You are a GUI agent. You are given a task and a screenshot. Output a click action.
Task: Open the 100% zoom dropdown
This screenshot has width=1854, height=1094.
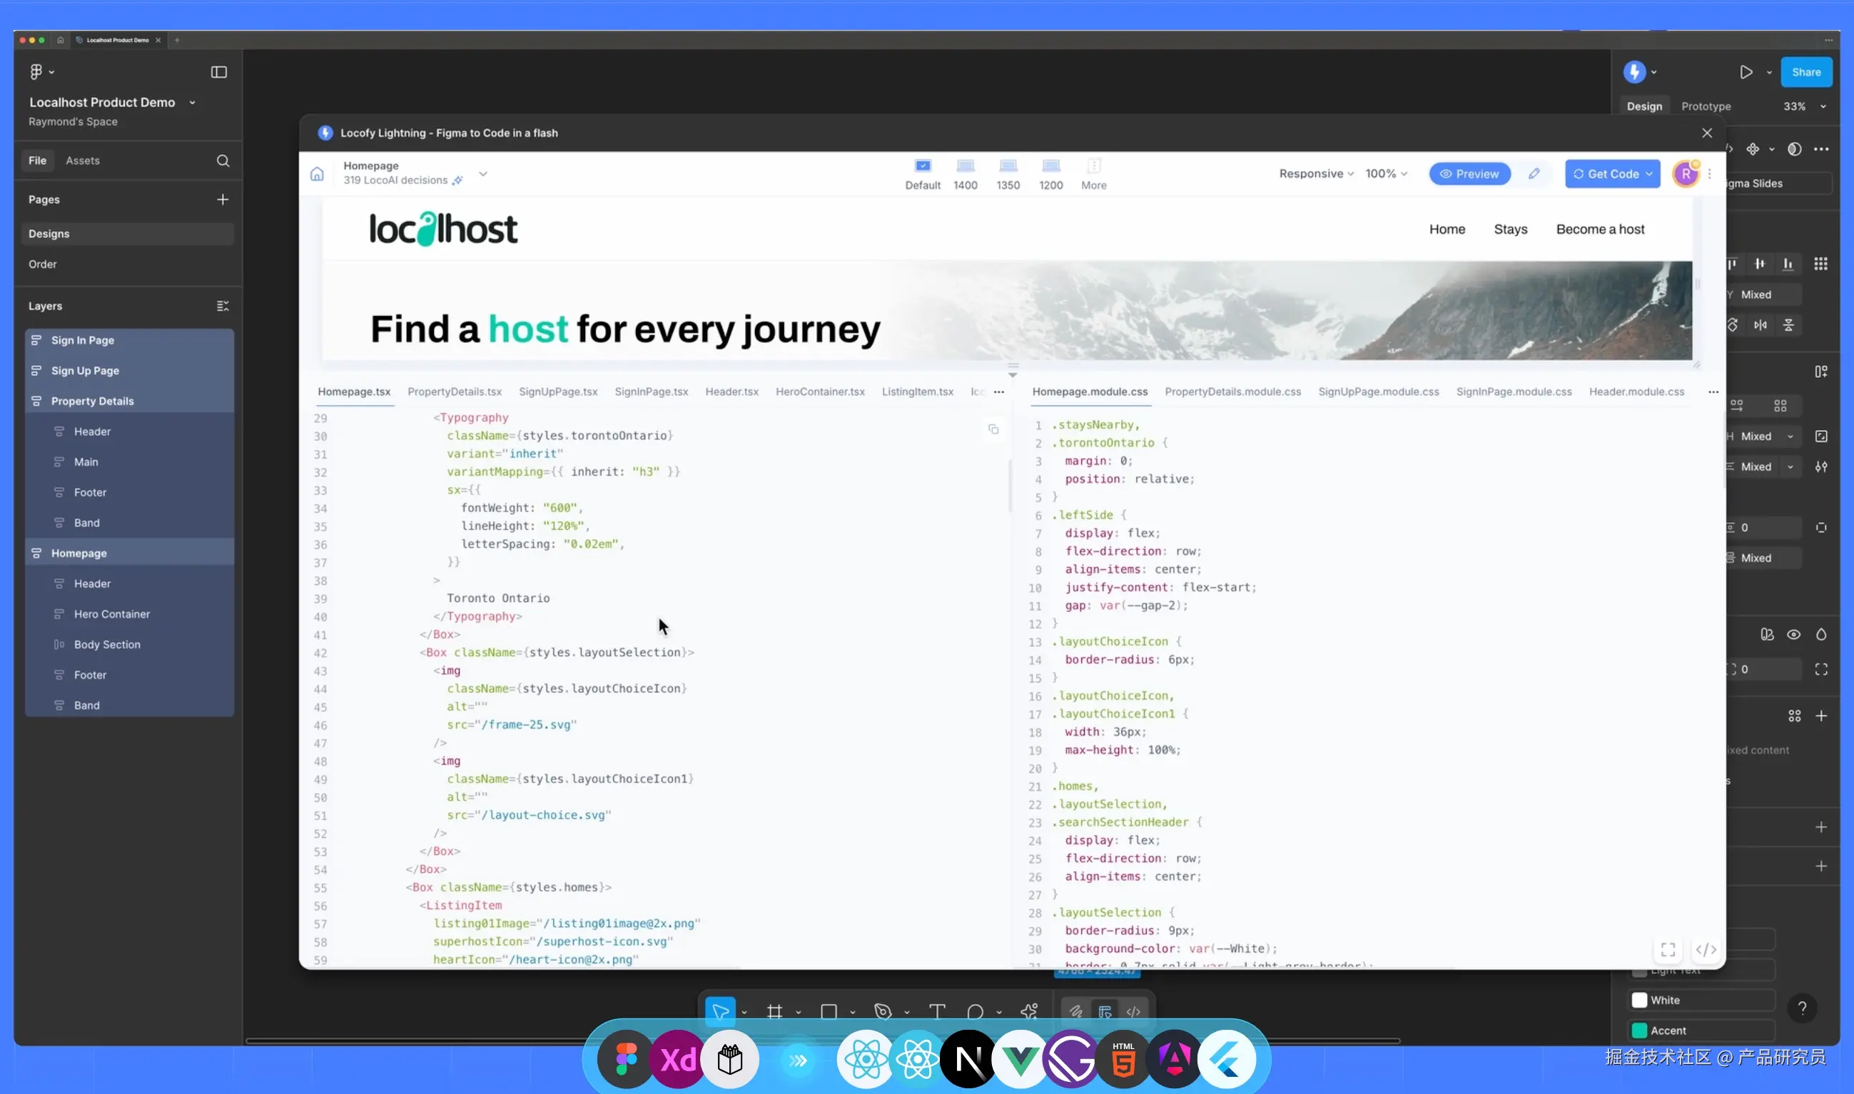click(x=1386, y=174)
